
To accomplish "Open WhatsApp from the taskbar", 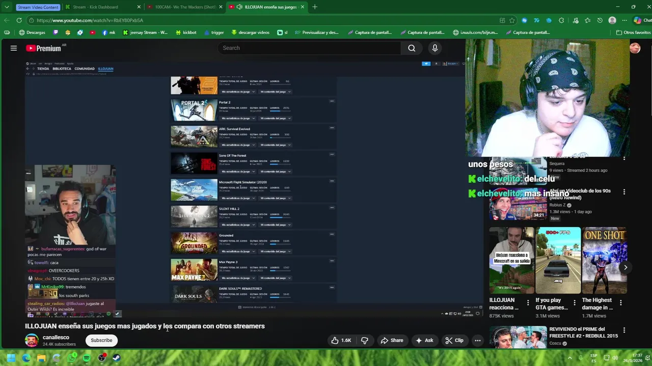I will [72, 358].
